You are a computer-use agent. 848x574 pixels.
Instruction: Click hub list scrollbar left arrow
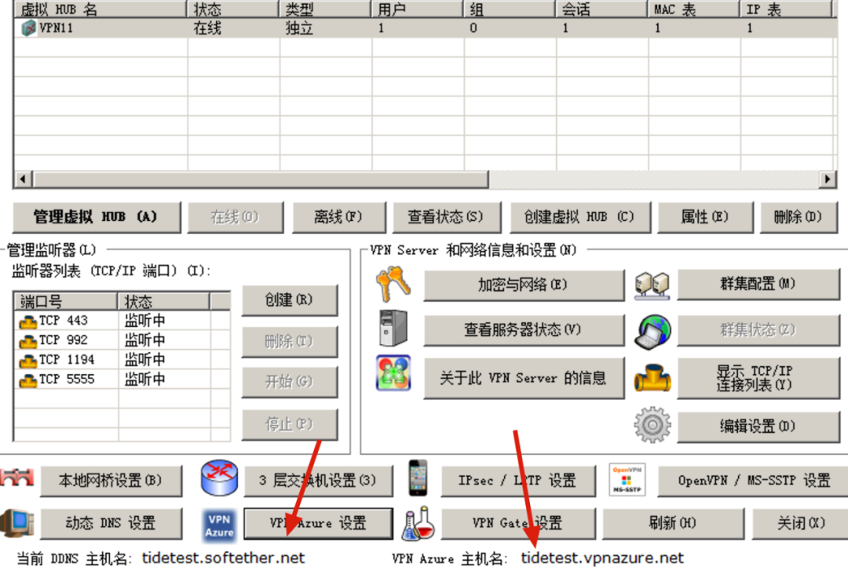[23, 179]
